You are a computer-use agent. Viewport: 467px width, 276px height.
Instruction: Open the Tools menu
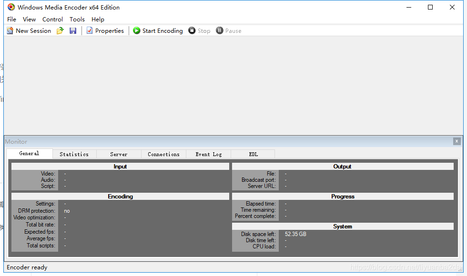click(x=77, y=20)
